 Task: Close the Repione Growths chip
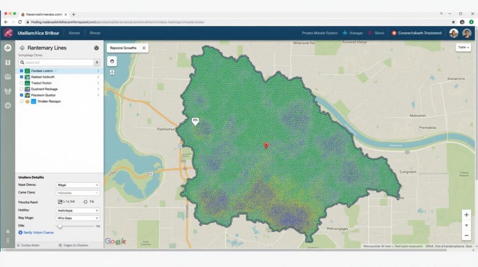(144, 48)
